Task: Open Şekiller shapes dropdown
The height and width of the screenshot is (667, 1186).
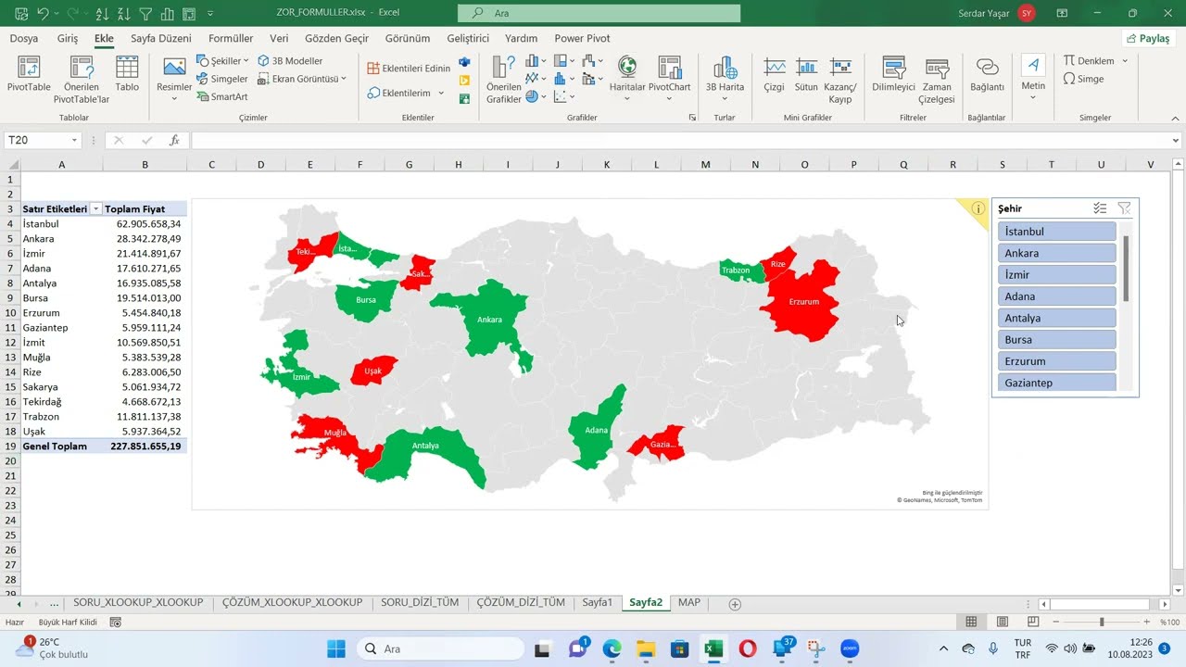Action: (x=222, y=61)
